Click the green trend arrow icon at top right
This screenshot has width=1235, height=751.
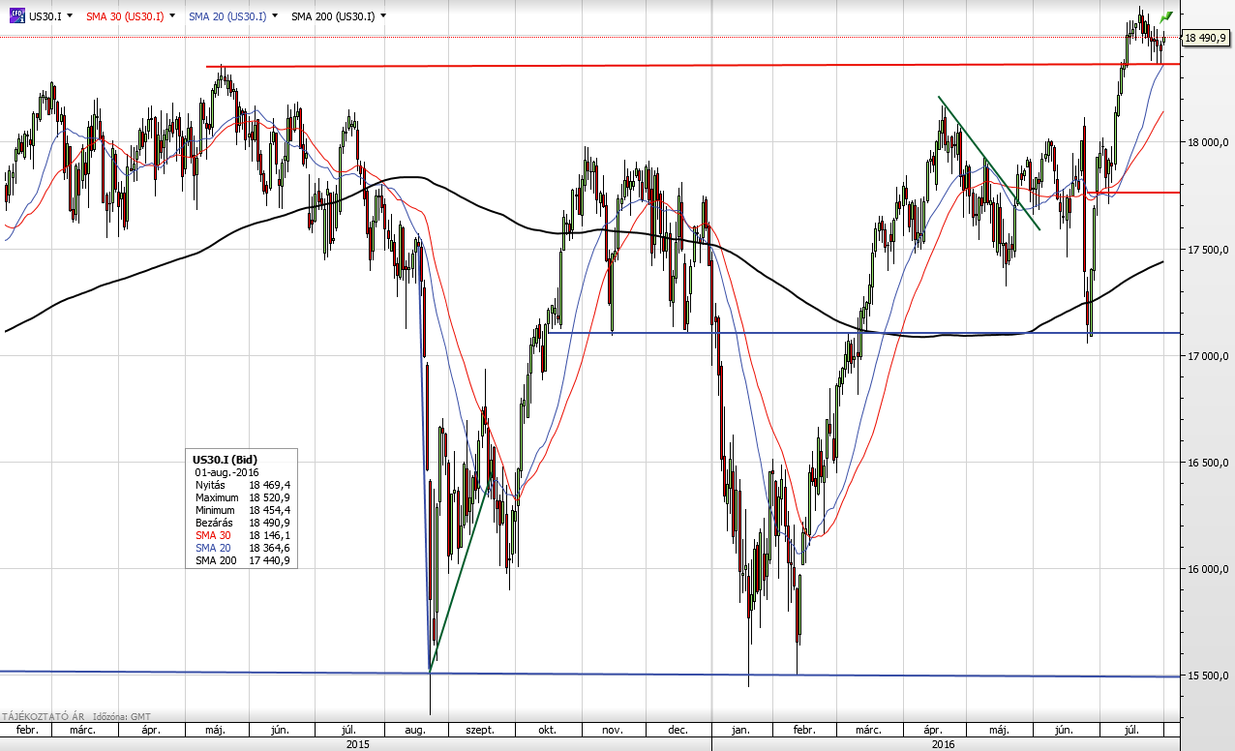[x=1166, y=16]
